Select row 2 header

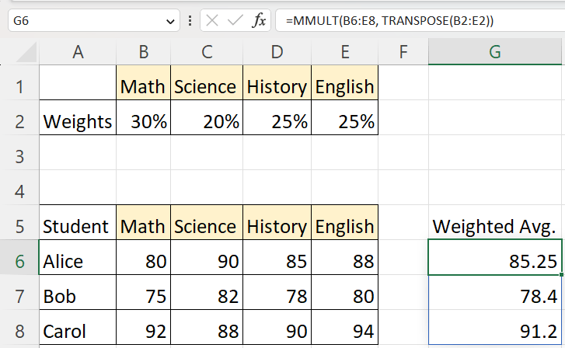tap(19, 121)
